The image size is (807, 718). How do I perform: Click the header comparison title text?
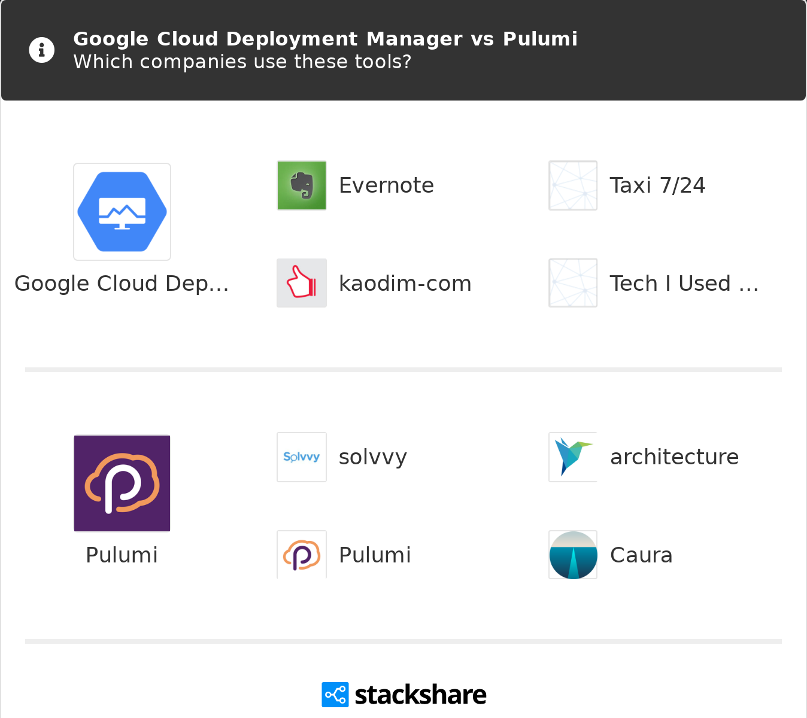click(325, 39)
